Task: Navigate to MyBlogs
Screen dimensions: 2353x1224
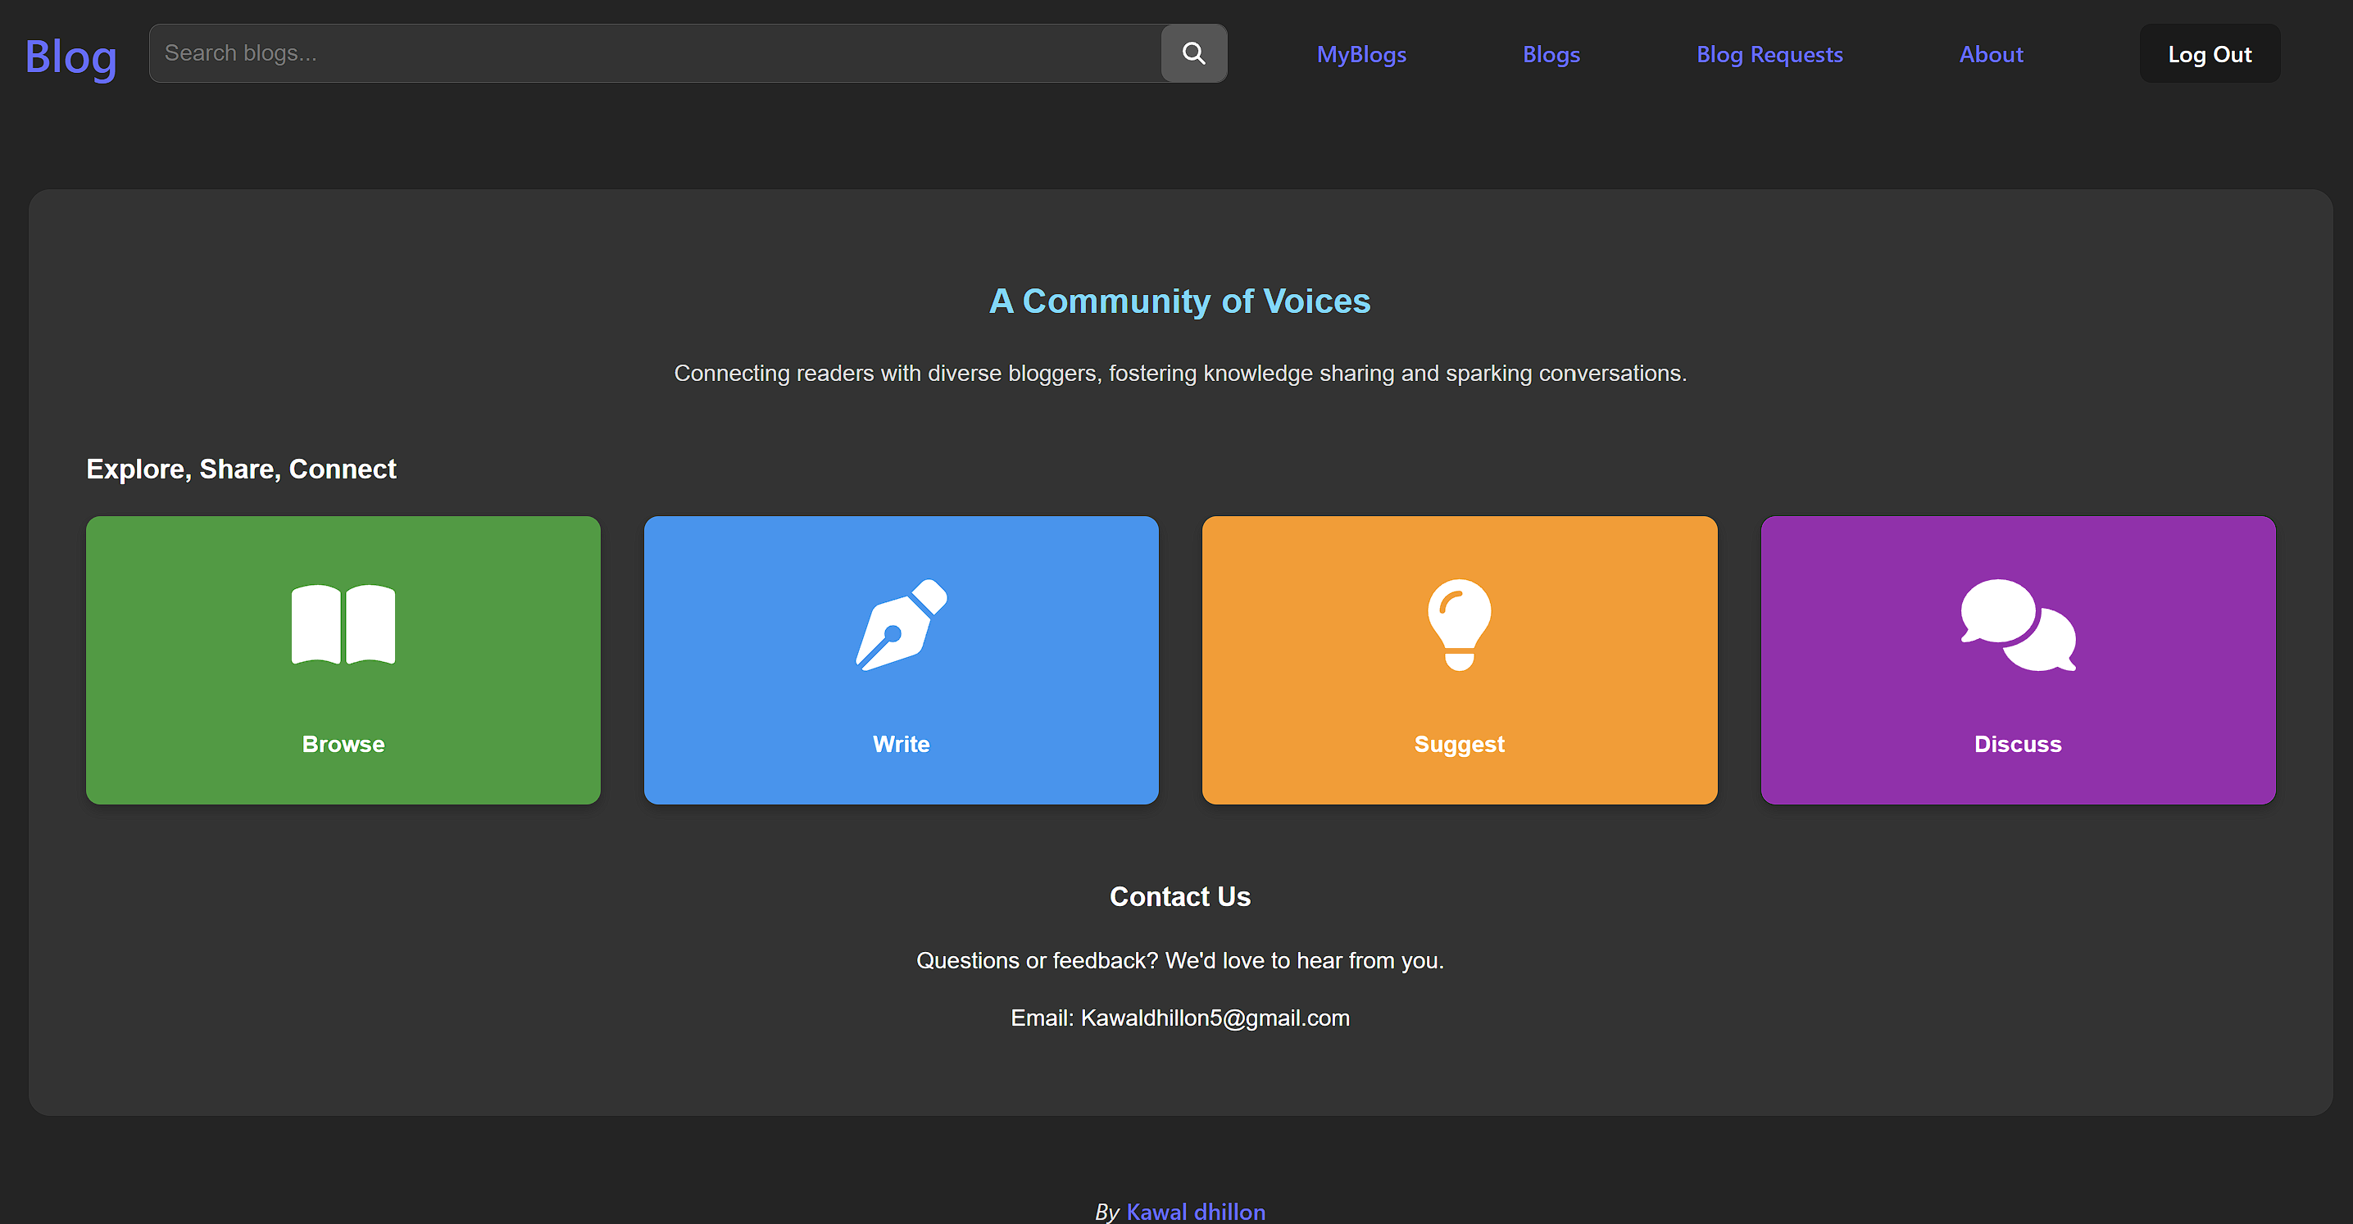Action: point(1361,54)
